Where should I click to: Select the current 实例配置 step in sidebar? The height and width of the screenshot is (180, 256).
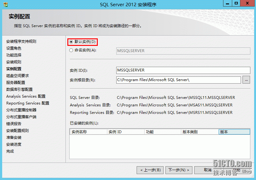pos(14,69)
